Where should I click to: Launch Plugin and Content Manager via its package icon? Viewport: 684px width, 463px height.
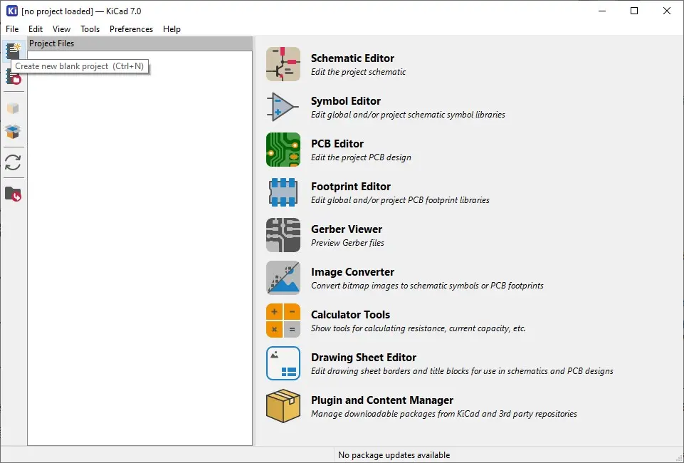(x=283, y=406)
